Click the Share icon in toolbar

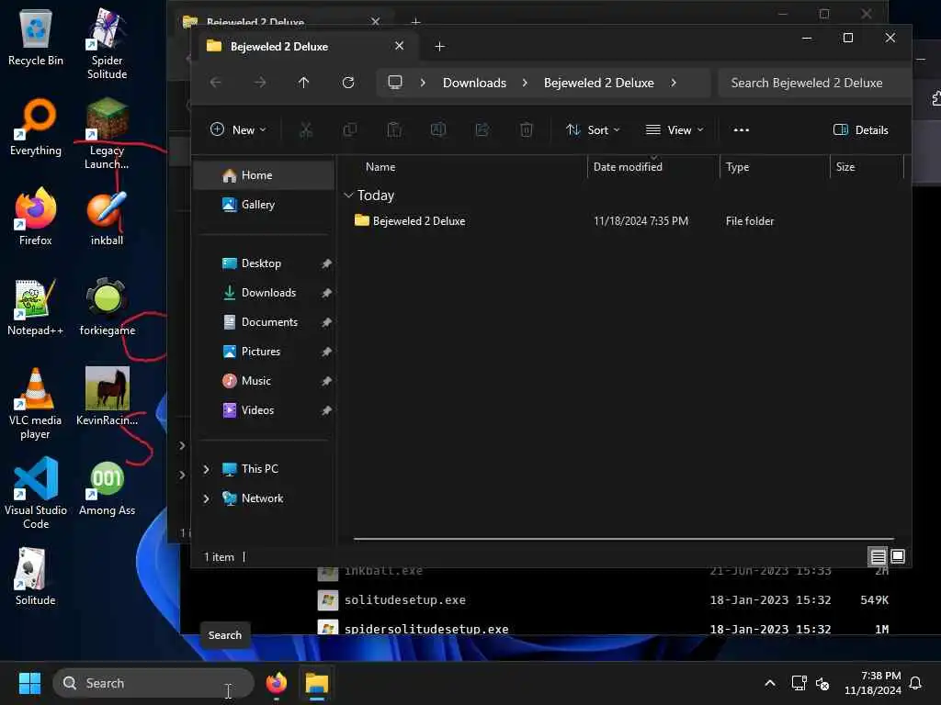point(482,129)
